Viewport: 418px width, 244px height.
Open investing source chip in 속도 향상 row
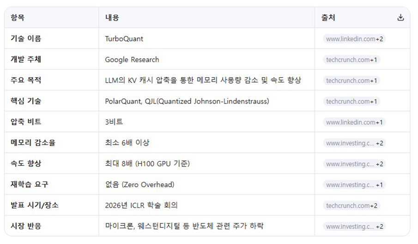pyautogui.click(x=354, y=164)
